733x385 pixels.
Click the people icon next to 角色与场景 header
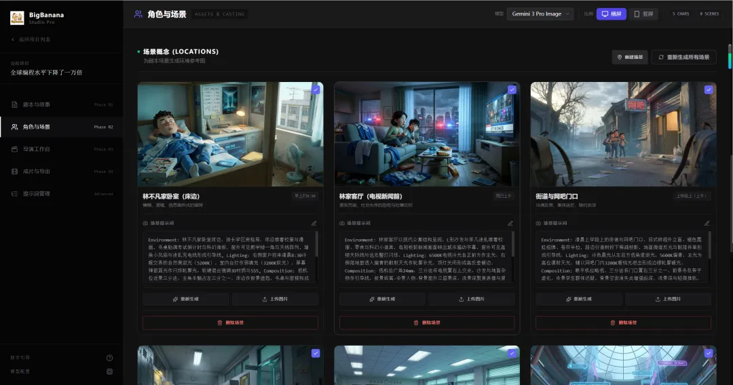(138, 14)
